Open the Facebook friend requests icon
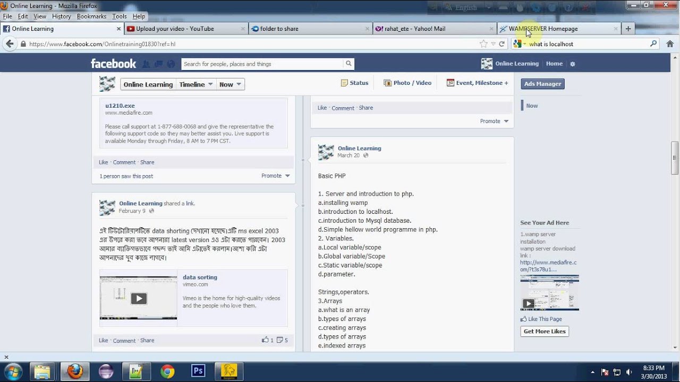The width and height of the screenshot is (680, 382). [x=146, y=64]
